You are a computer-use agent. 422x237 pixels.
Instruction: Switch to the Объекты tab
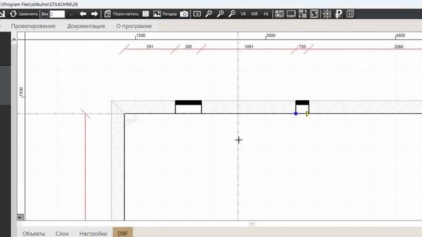[34, 234]
